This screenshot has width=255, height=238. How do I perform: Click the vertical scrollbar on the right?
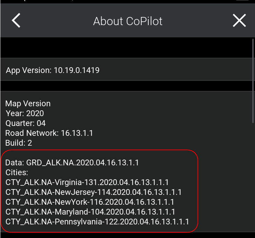253,81
